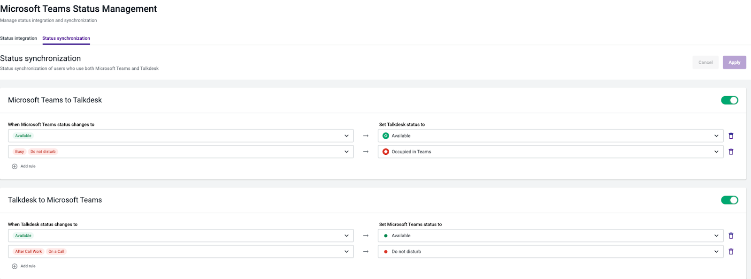Delete the Occupied in Teams rule
Viewport: 751px width, 279px height.
click(731, 152)
